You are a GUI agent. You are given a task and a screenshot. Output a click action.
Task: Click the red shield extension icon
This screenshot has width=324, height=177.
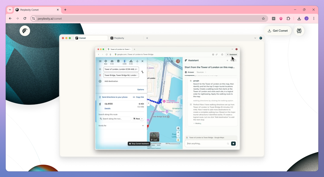point(281,19)
